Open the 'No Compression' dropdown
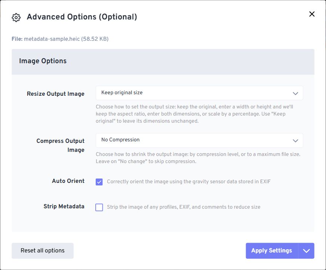This screenshot has width=326, height=270. pyautogui.click(x=199, y=140)
